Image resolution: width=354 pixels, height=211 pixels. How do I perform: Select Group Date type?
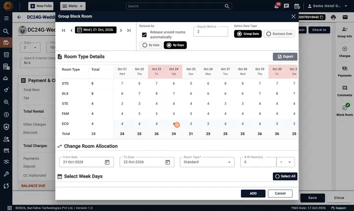tap(248, 34)
